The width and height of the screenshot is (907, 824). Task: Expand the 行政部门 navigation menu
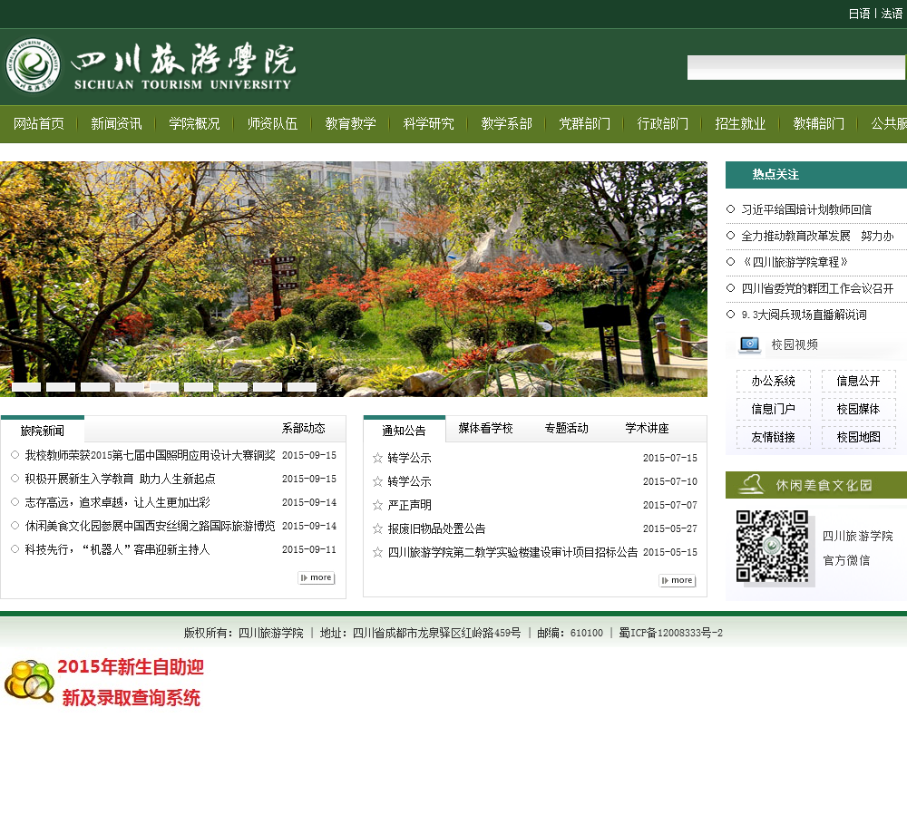tap(662, 124)
